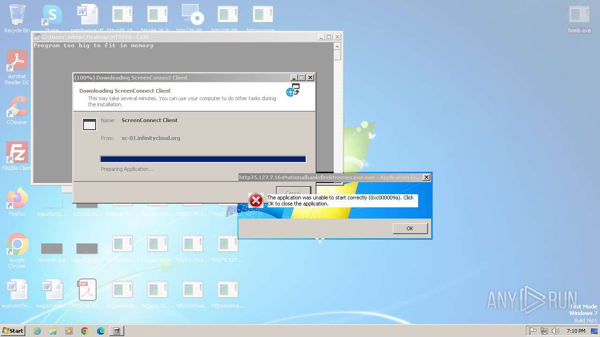Viewport: 600px width, 337px height.
Task: Open the Google Chrome desktop shortcut
Action: click(17, 250)
